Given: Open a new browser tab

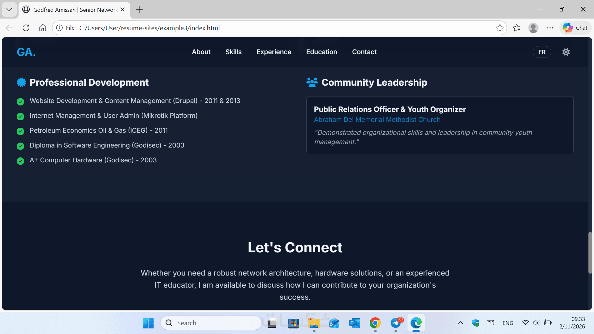Looking at the screenshot, I should [139, 10].
